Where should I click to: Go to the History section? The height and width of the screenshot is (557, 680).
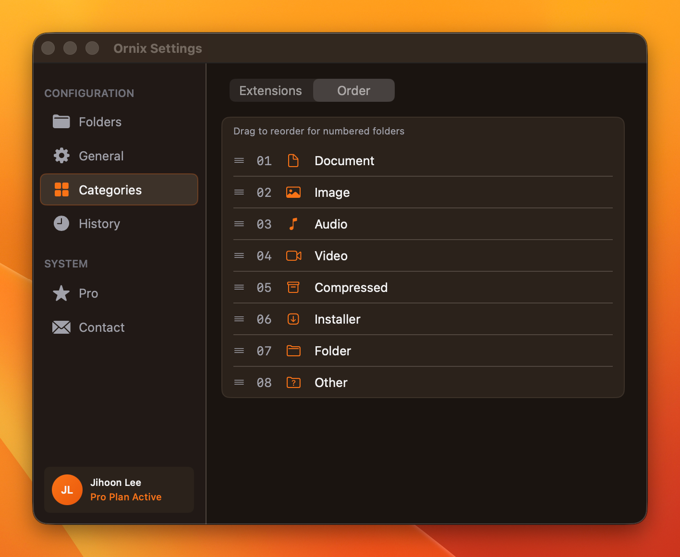point(99,224)
